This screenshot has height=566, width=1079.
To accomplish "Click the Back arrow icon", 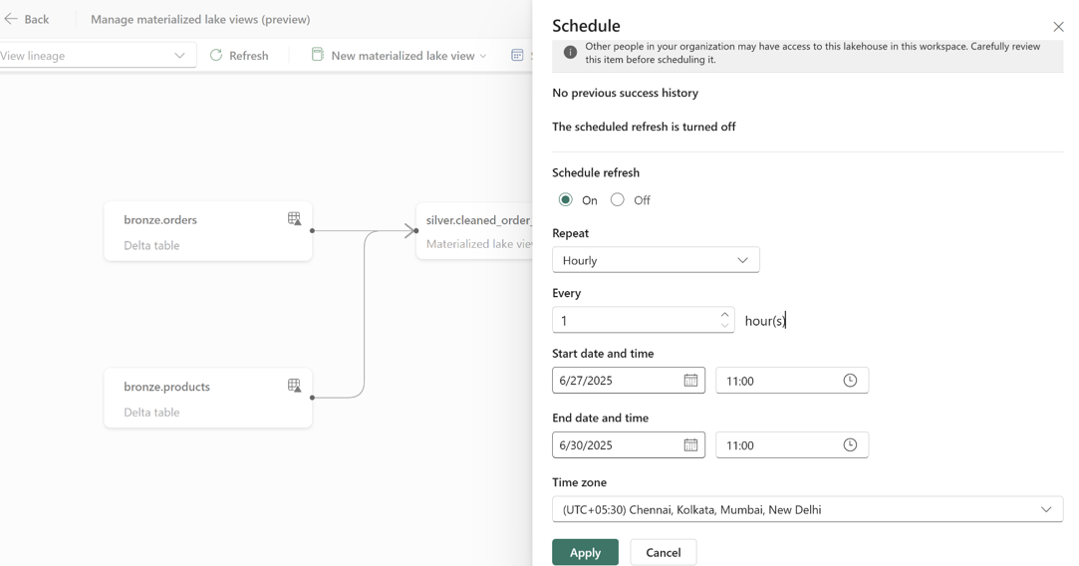I will (11, 19).
